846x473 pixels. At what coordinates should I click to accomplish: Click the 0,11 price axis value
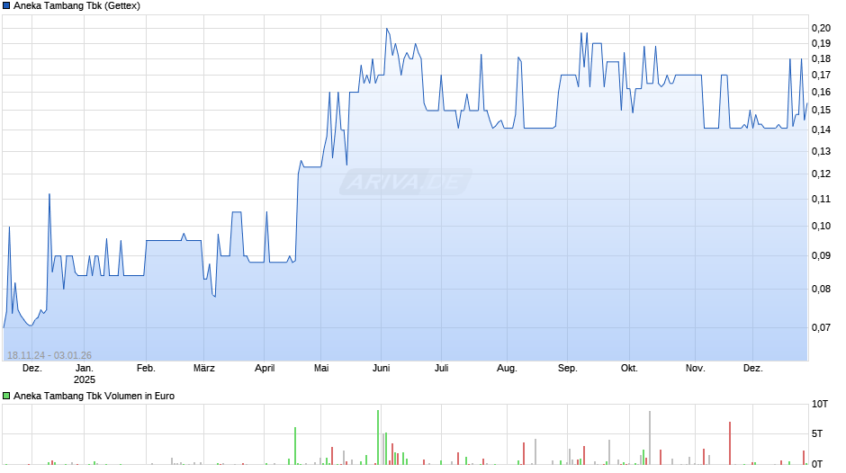821,199
